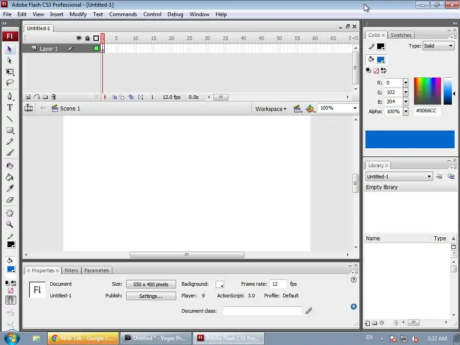This screenshot has height=345, width=460.
Task: Select the Pencil tool
Action: 10,142
